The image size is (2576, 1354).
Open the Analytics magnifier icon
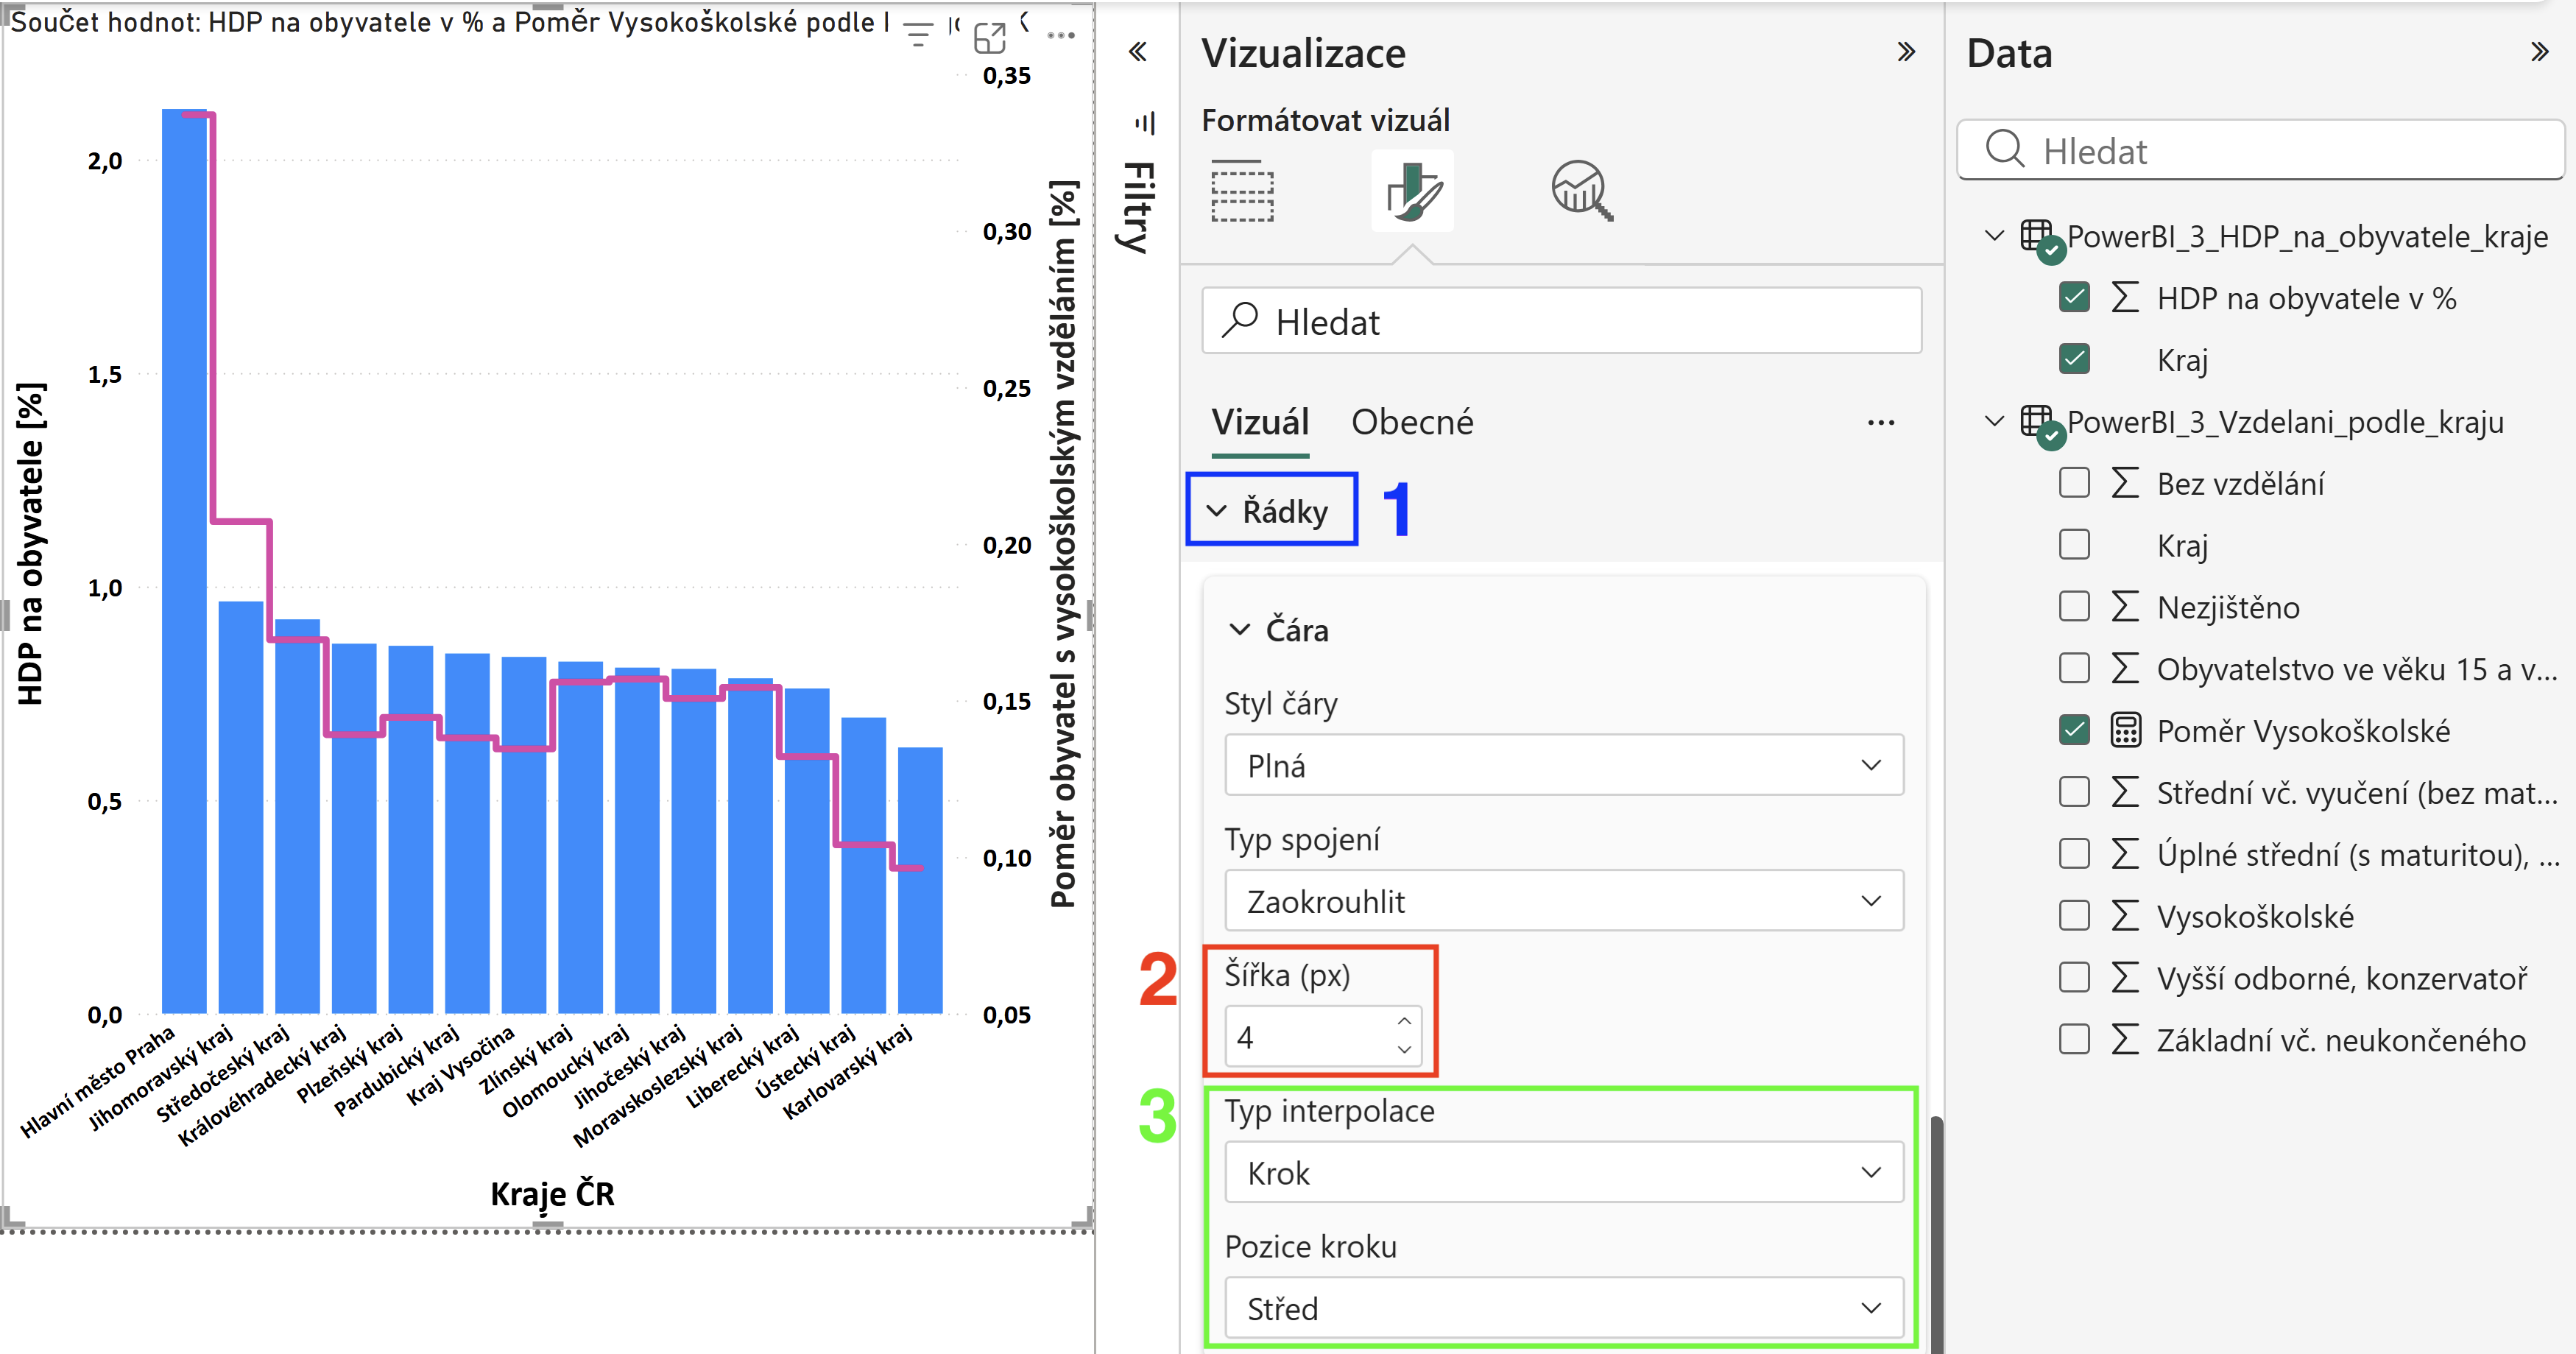click(1582, 190)
